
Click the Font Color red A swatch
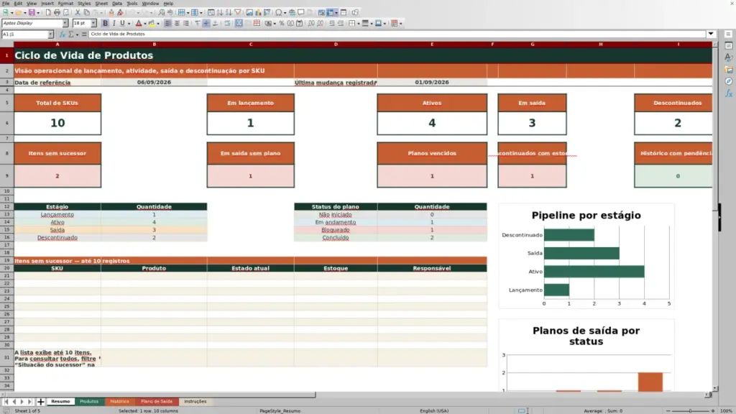pyautogui.click(x=139, y=23)
